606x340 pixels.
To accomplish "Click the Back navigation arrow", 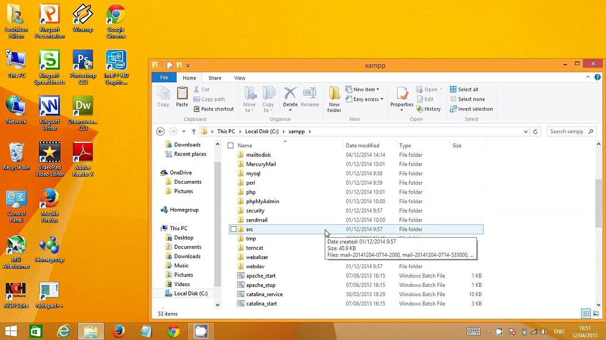I will pyautogui.click(x=160, y=132).
